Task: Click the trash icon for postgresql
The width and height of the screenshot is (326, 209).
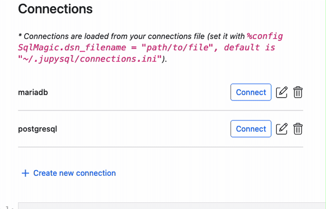Action: pos(298,128)
